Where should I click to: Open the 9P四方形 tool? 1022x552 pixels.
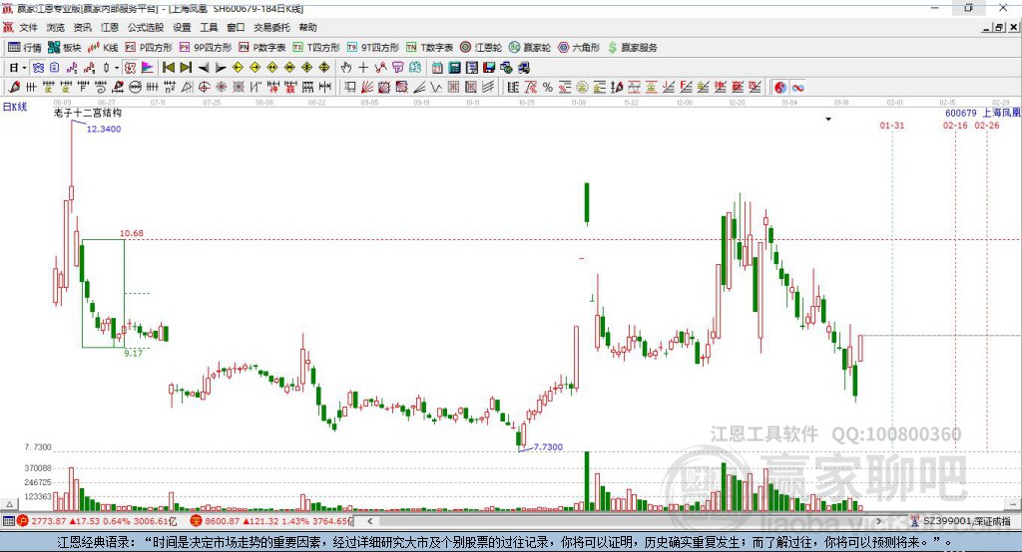[206, 48]
